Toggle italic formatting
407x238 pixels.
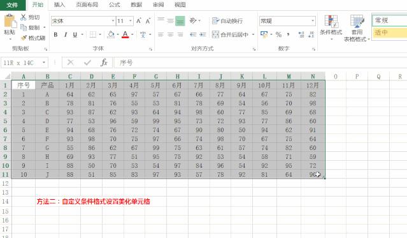click(66, 34)
